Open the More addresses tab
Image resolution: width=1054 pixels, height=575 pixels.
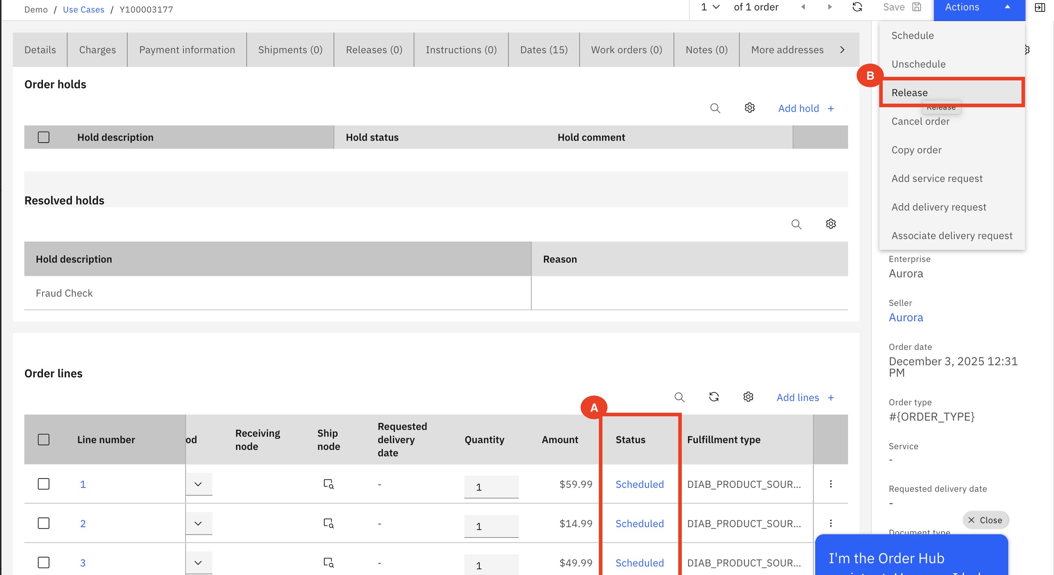787,49
